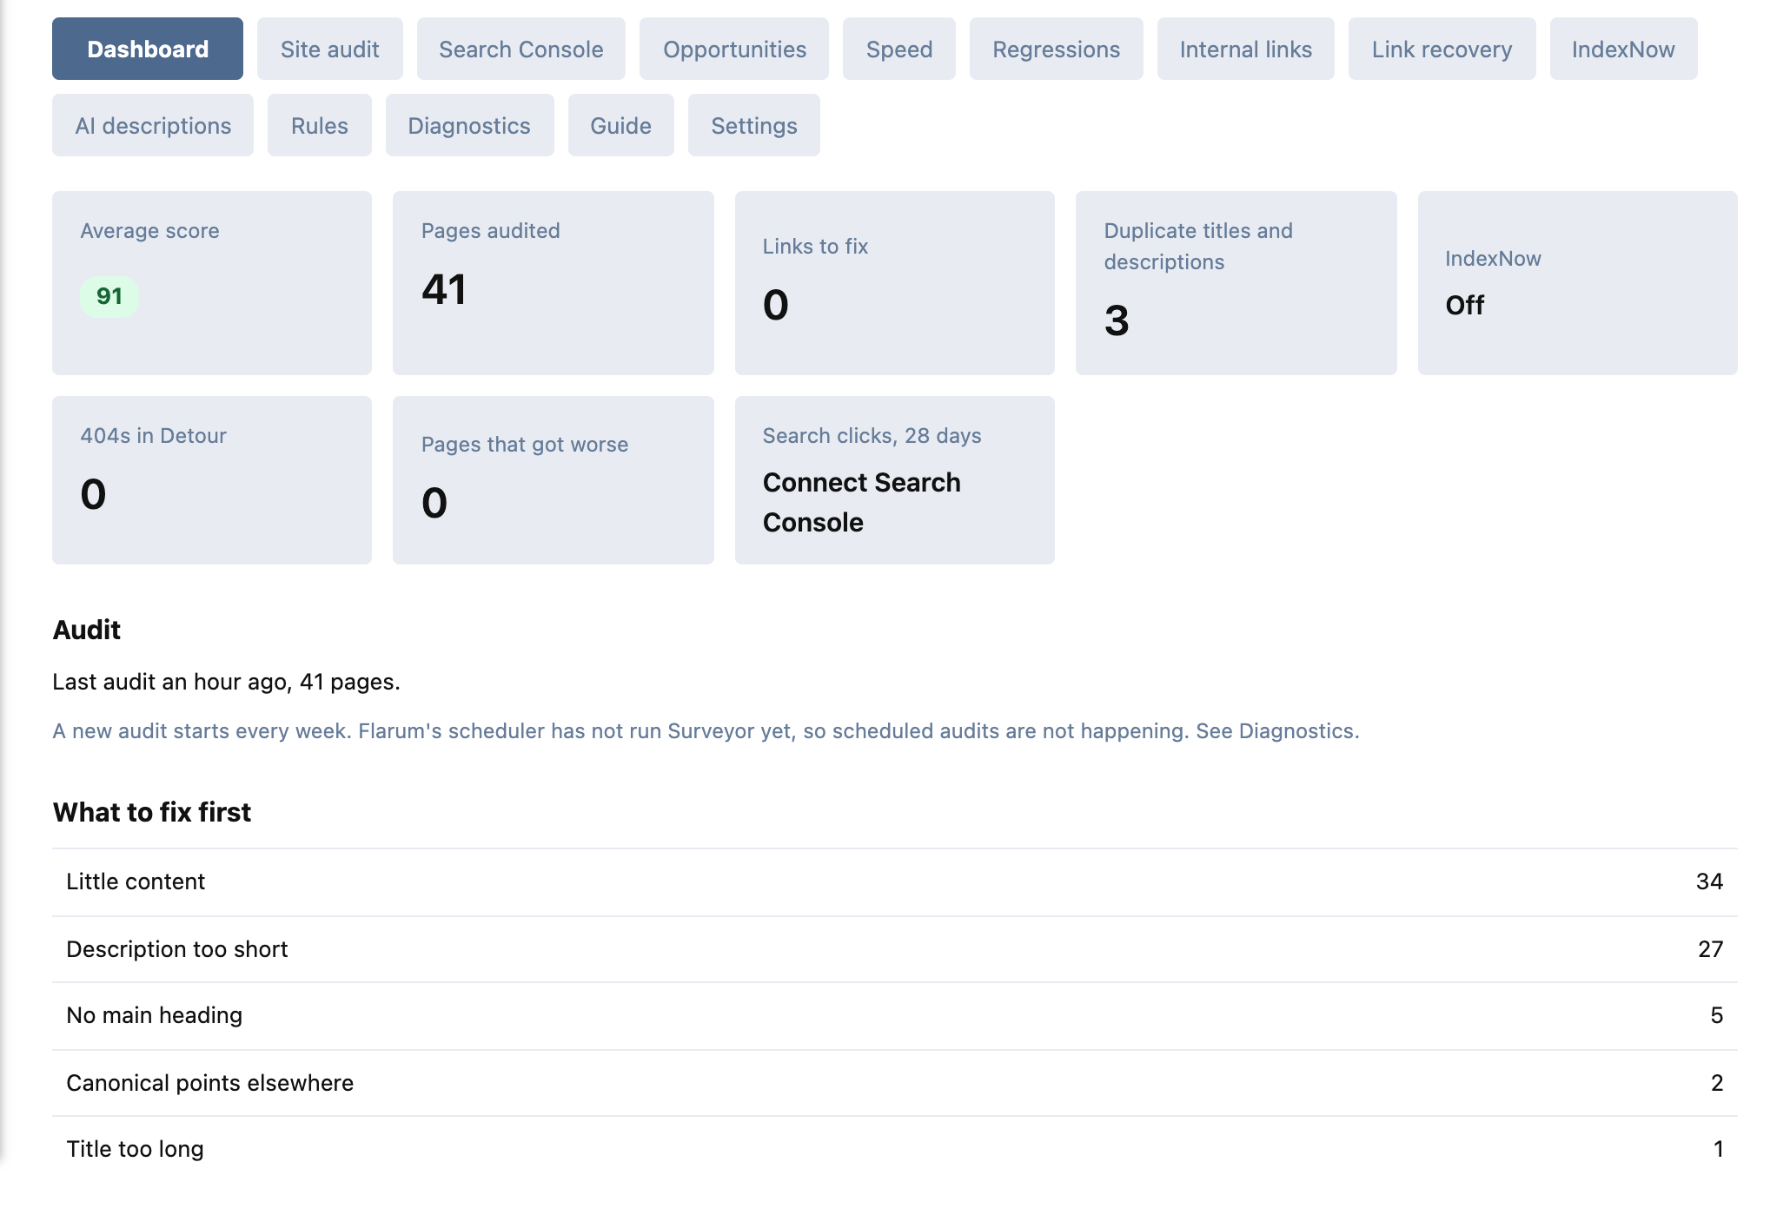Select the Speed tab
The image size is (1790, 1228).
tap(899, 49)
